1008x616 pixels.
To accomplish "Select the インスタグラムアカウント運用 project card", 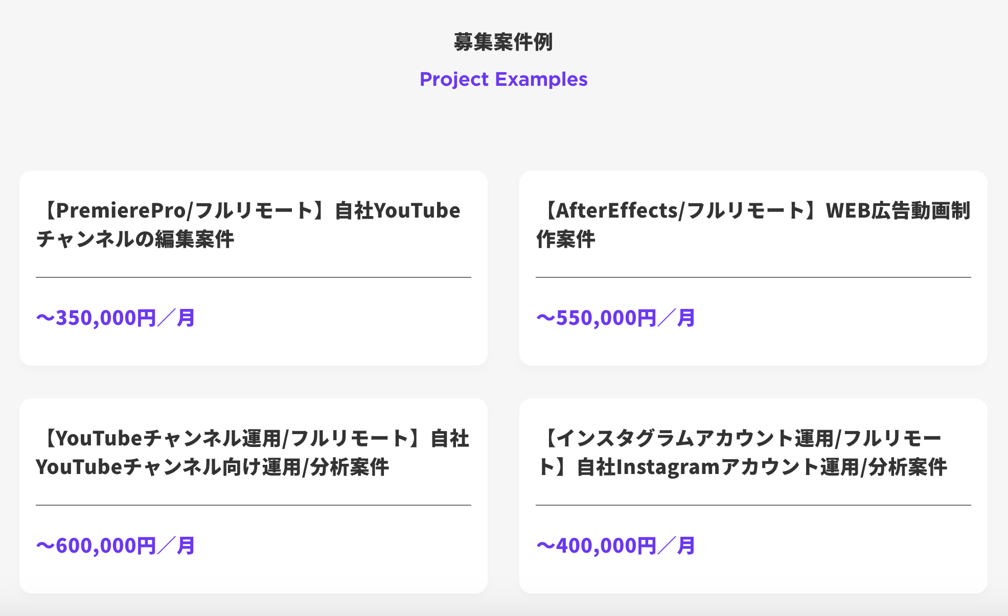I will click(x=753, y=496).
